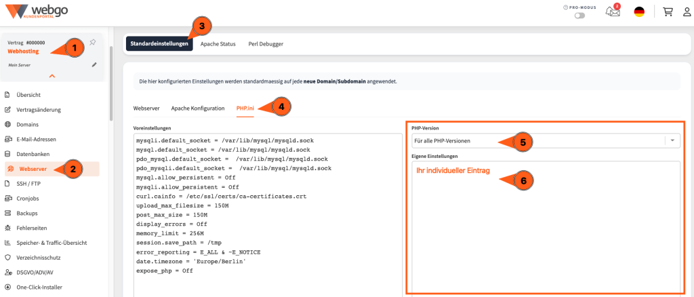Click the line 'display_errors = Off'
Screen dimensions: 694x297
click(x=171, y=224)
